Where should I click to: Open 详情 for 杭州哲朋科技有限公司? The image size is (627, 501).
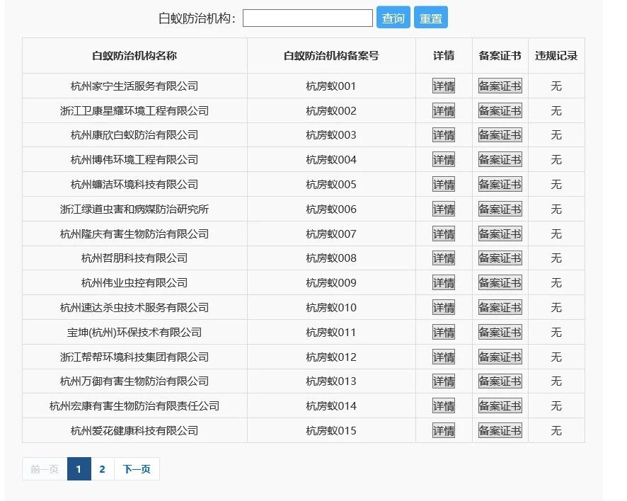tap(444, 258)
